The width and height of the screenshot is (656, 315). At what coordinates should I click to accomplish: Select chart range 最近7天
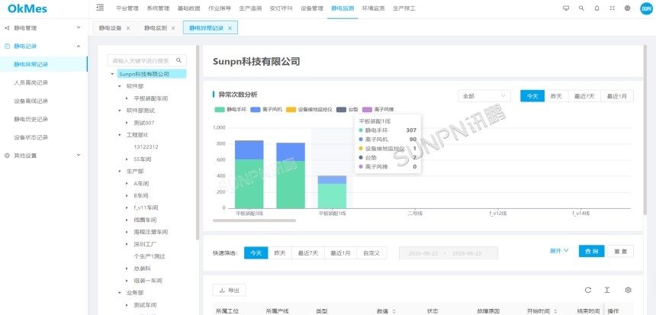click(584, 96)
